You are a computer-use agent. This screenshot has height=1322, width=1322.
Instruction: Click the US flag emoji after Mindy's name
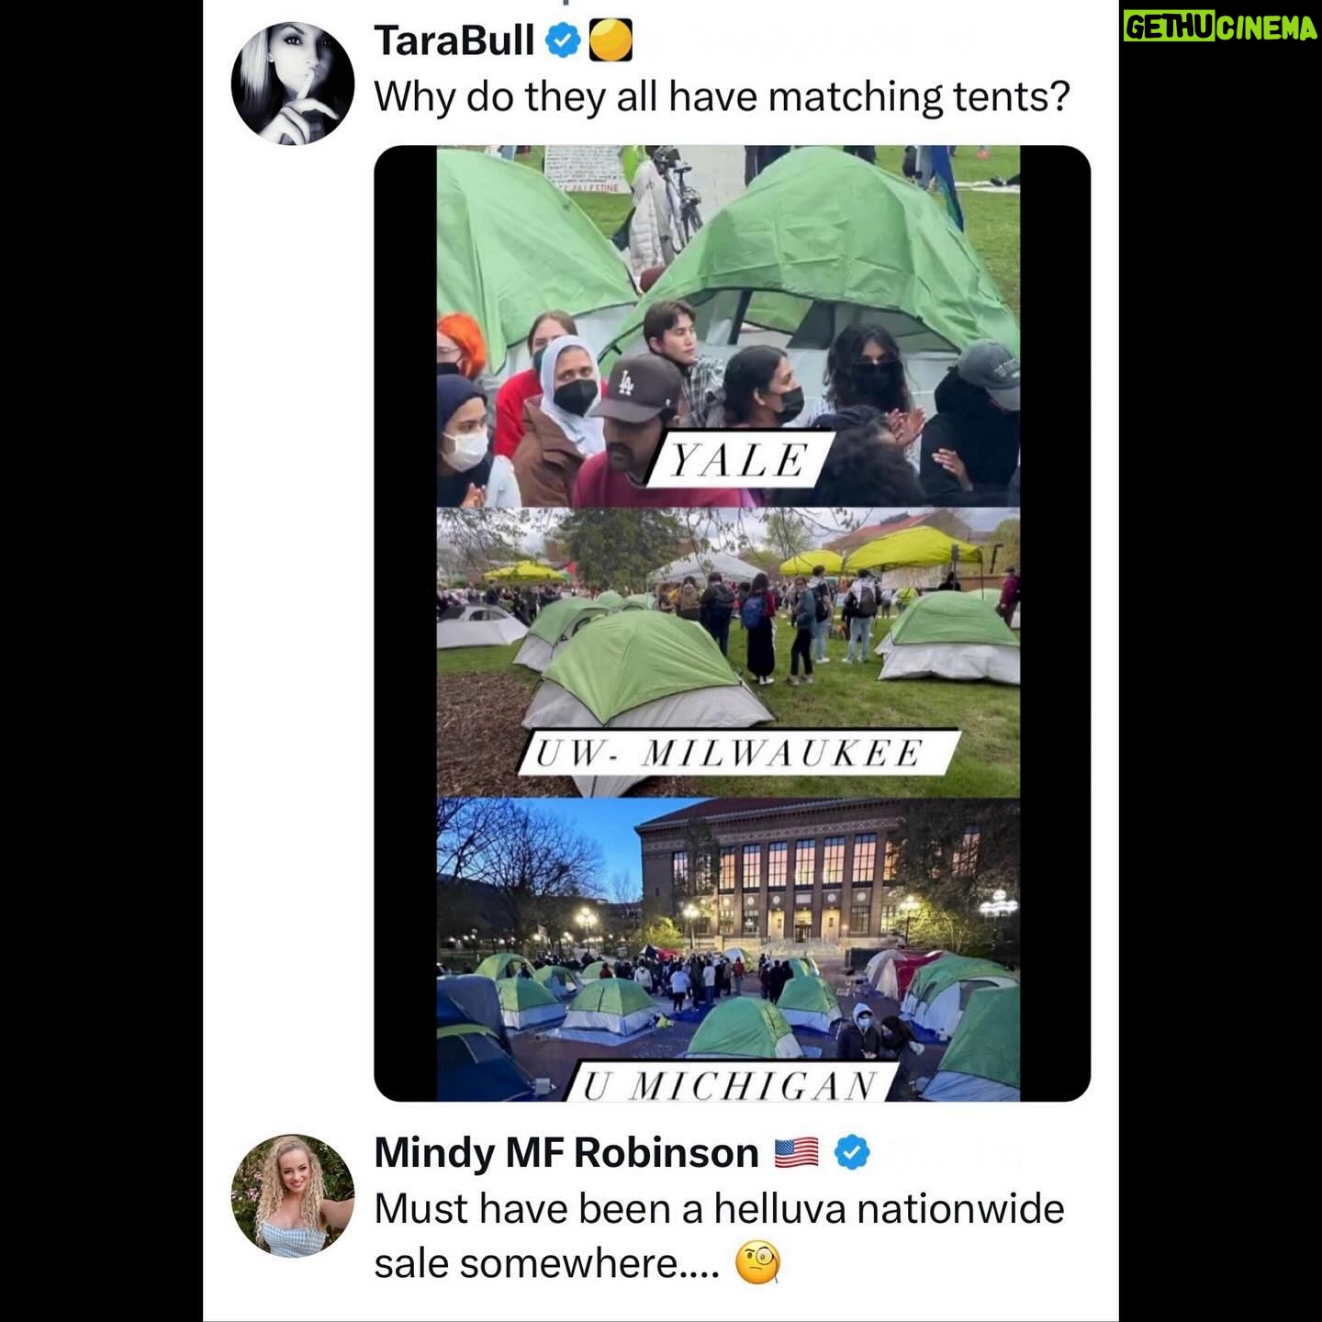click(797, 1152)
